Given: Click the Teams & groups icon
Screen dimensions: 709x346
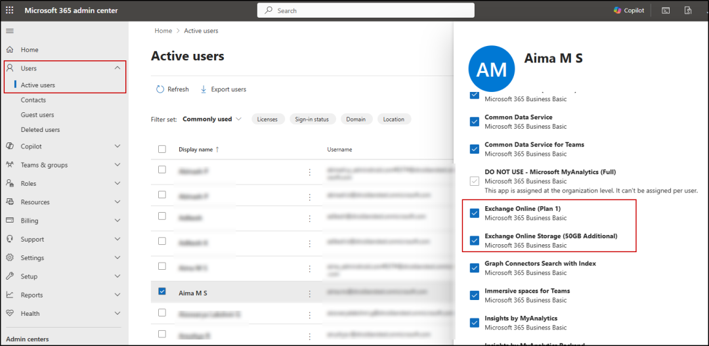Looking at the screenshot, I should click(x=10, y=165).
